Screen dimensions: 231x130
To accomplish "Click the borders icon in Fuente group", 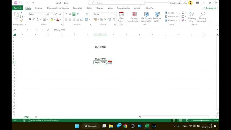I will 44,19.
